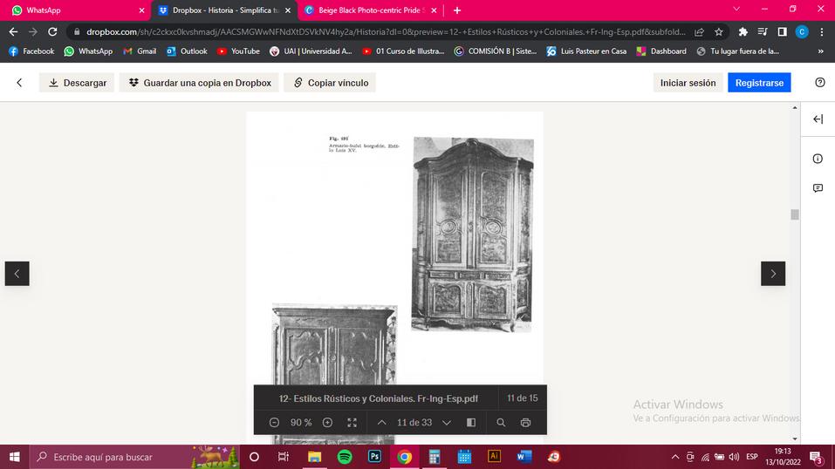Open file info icon in sidebar
This screenshot has height=469, width=835.
point(818,159)
